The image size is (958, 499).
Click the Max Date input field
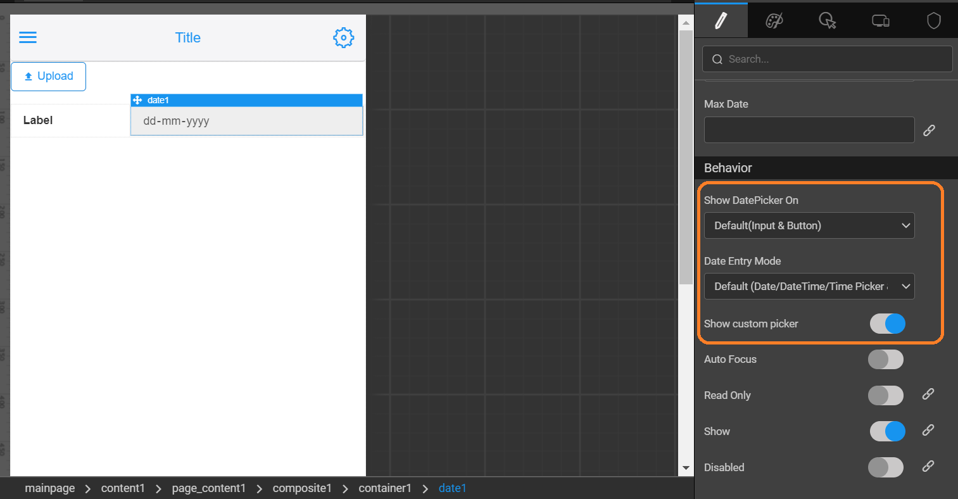(809, 130)
